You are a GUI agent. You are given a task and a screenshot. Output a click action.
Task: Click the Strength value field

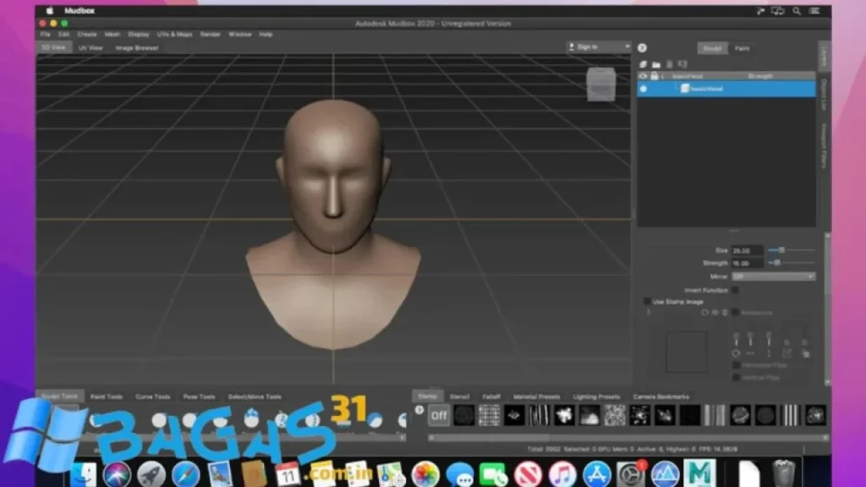tap(748, 264)
